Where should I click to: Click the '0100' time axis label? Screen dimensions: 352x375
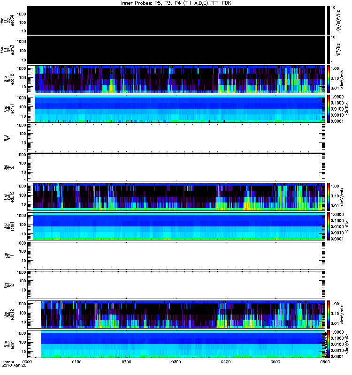pos(77,361)
